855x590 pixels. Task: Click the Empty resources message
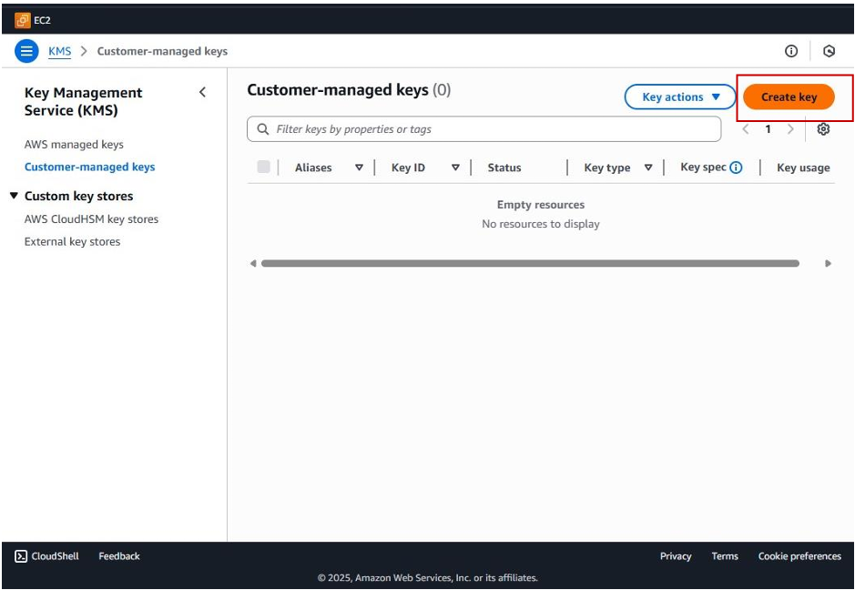point(540,205)
